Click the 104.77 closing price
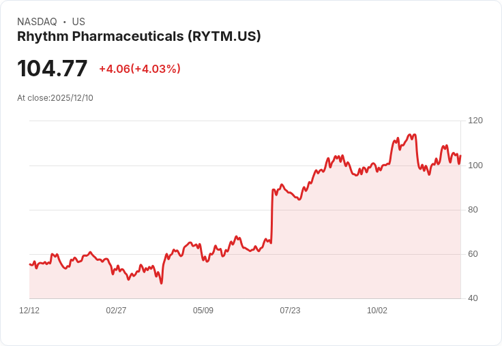 53,69
